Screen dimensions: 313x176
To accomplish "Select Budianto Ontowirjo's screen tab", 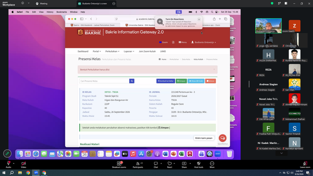I will click(94, 3).
